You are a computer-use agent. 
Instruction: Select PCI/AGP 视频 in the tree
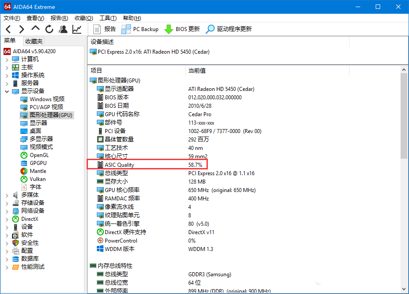pos(46,107)
